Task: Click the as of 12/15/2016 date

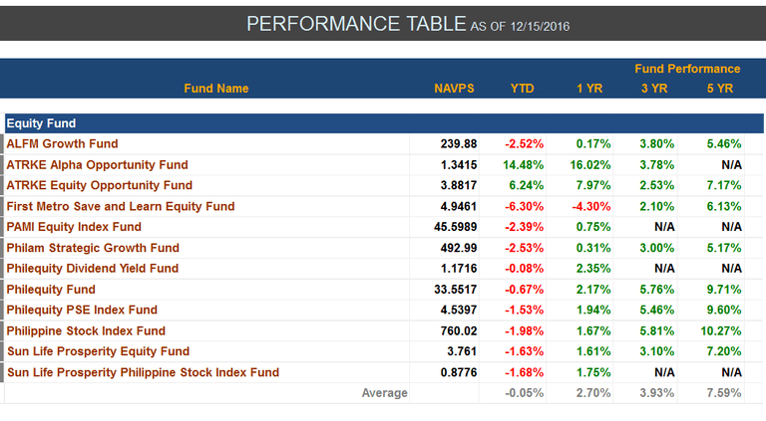Action: 520,26
